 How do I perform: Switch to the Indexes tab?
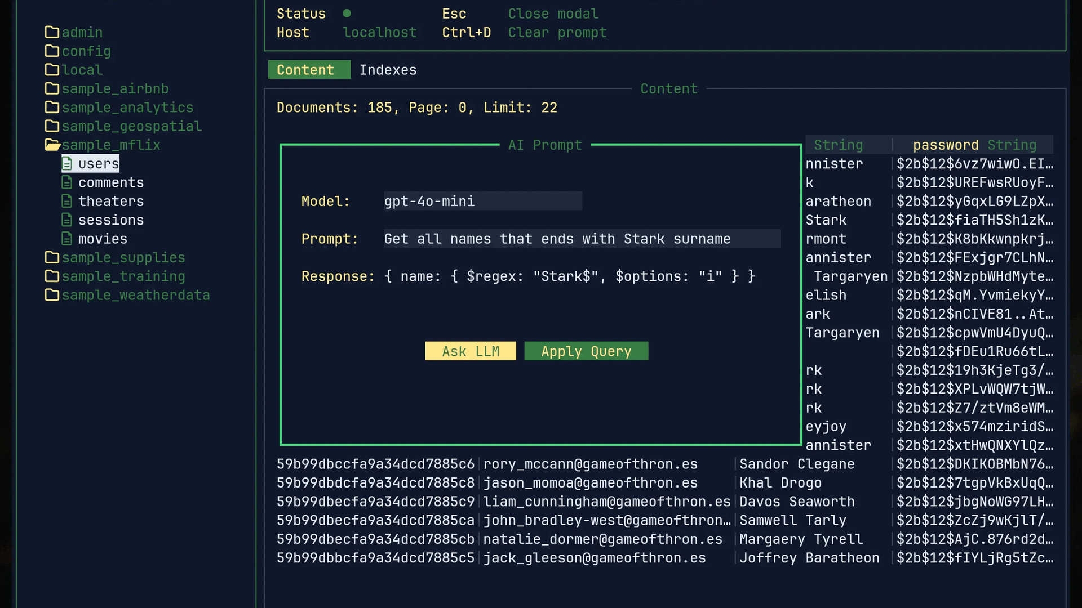tap(388, 70)
